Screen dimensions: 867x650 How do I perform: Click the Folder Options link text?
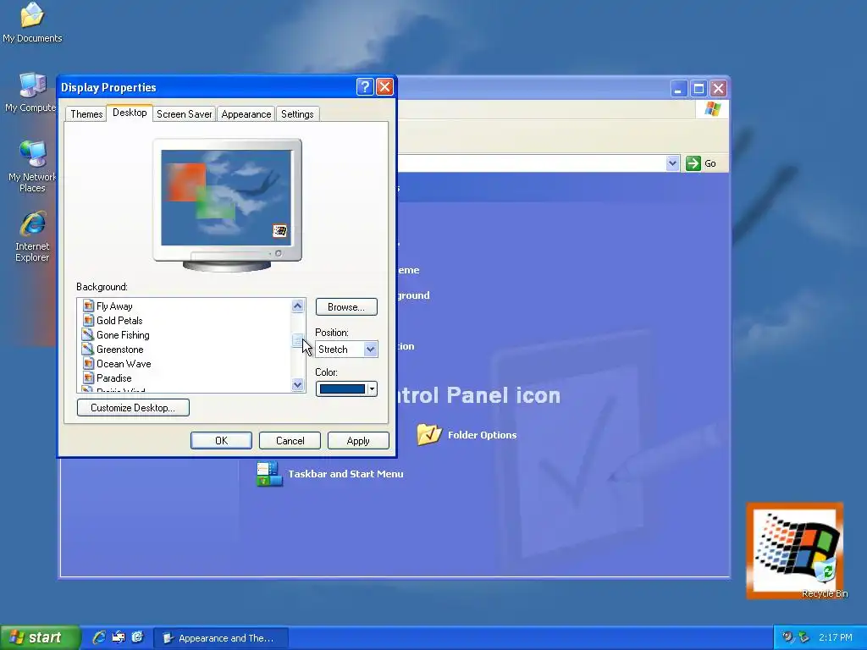point(482,435)
